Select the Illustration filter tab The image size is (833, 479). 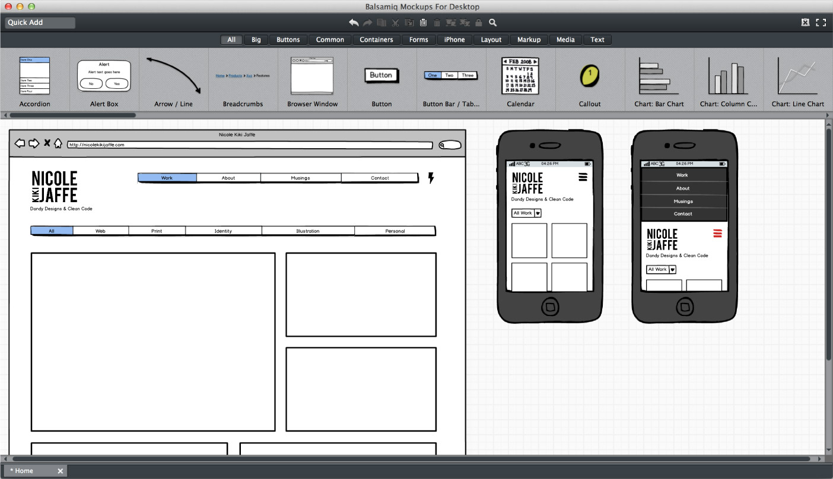(308, 231)
